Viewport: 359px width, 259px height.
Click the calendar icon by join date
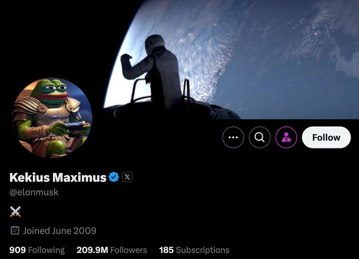click(x=15, y=230)
